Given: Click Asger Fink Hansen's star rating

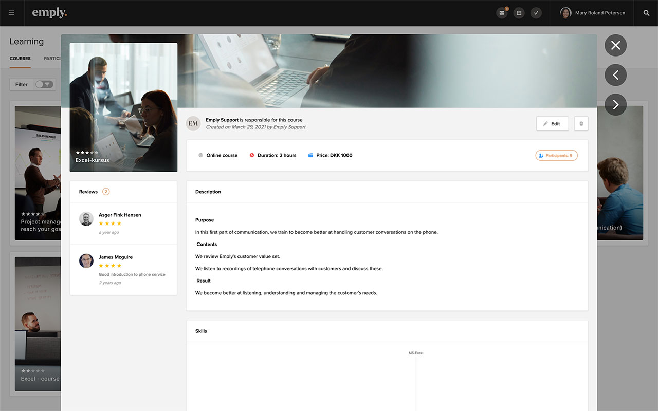Looking at the screenshot, I should click(110, 223).
